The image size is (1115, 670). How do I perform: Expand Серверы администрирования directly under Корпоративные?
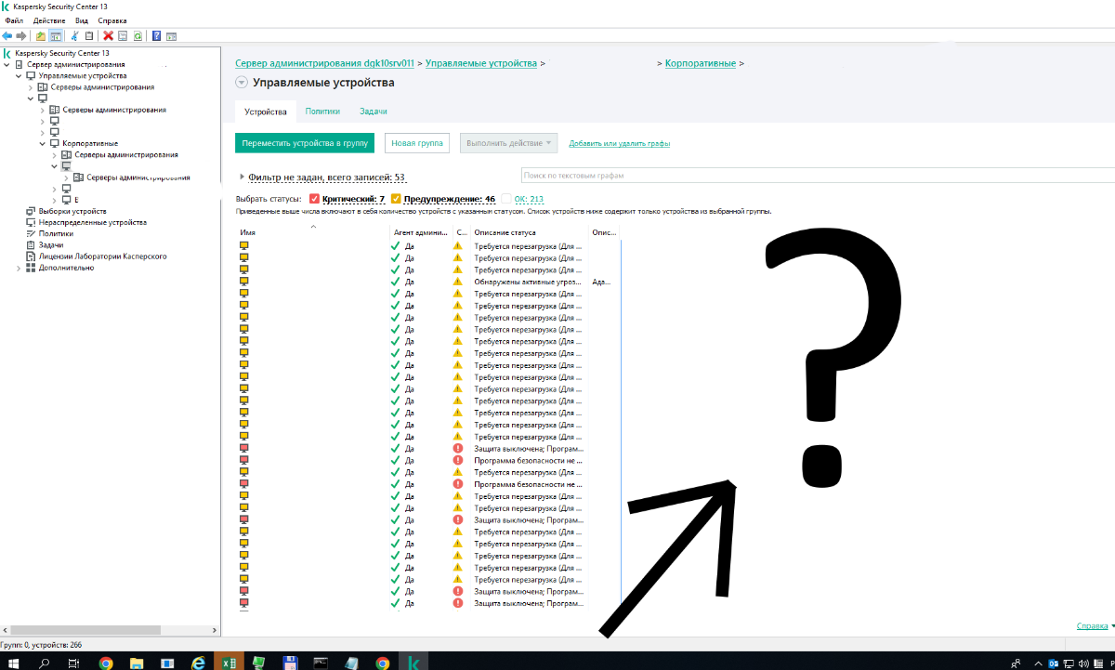click(54, 155)
